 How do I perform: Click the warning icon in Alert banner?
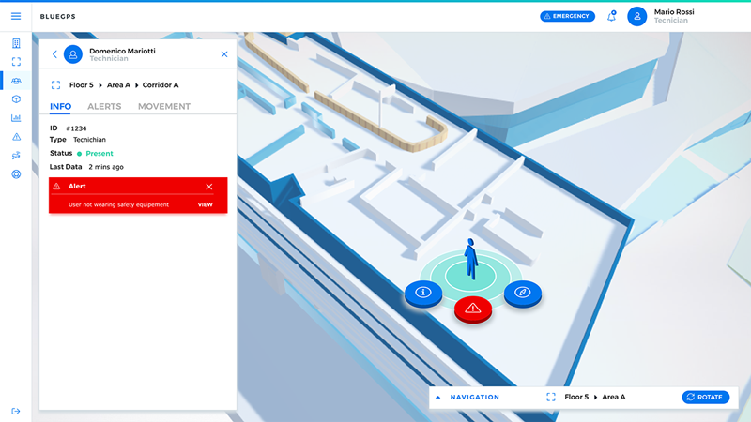(56, 186)
